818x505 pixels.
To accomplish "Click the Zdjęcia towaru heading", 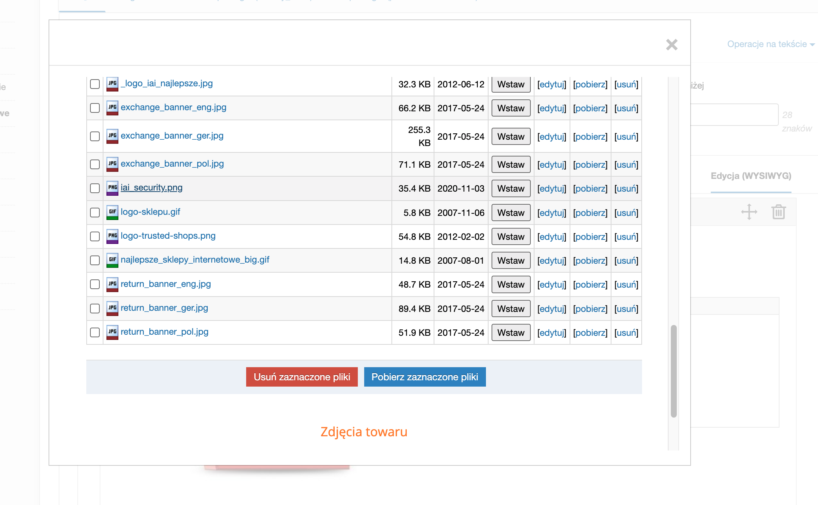I will point(364,432).
